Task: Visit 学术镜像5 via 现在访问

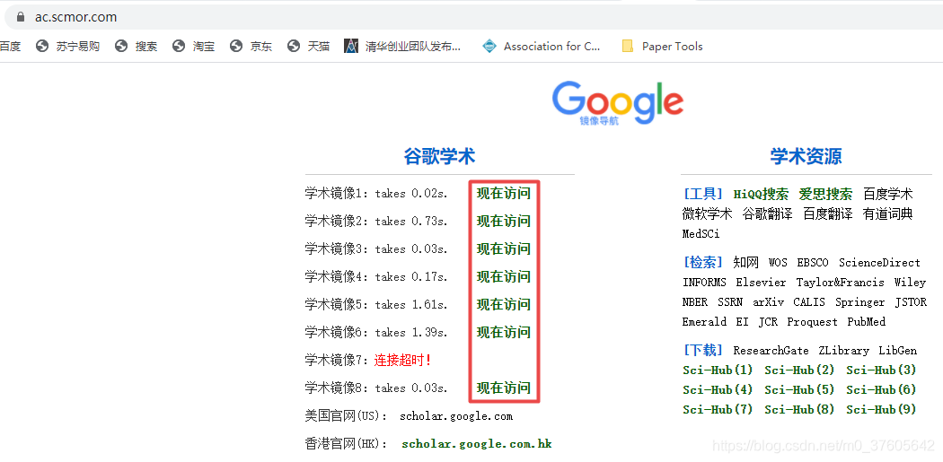Action: [x=503, y=305]
